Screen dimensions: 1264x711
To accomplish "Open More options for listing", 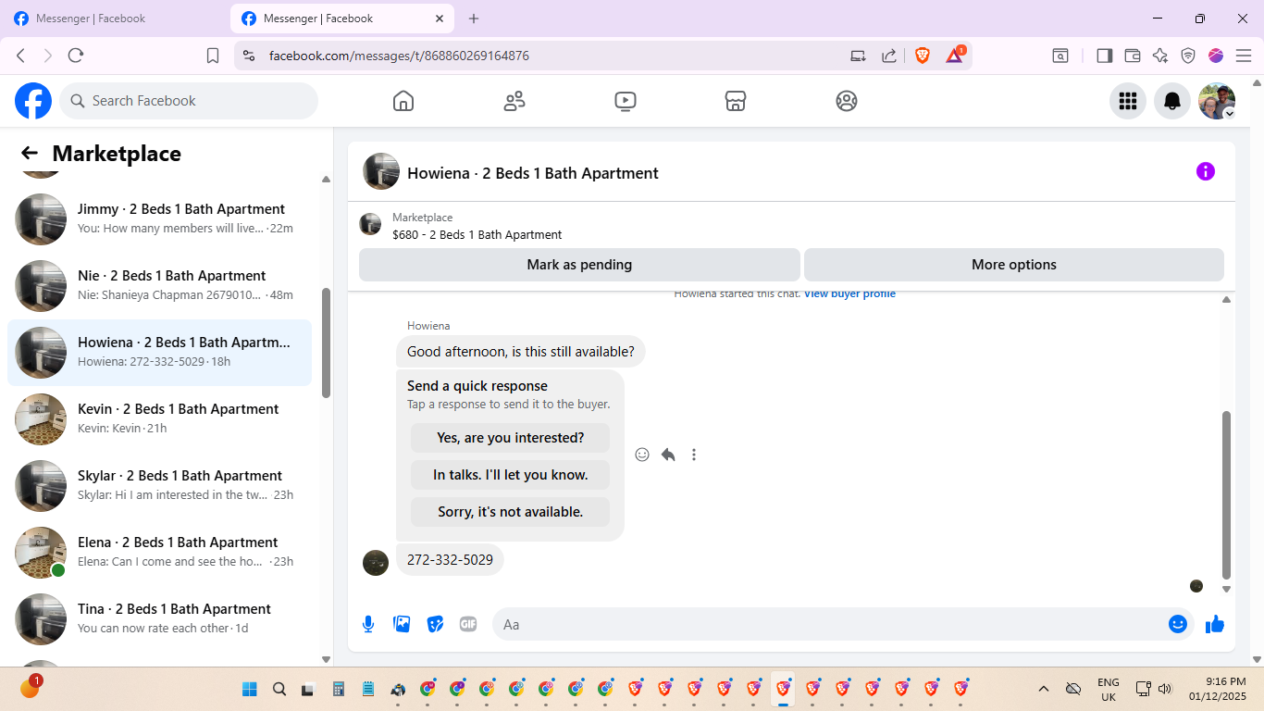I will [1014, 265].
